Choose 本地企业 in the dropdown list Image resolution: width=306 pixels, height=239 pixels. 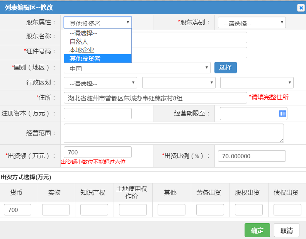click(x=98, y=50)
